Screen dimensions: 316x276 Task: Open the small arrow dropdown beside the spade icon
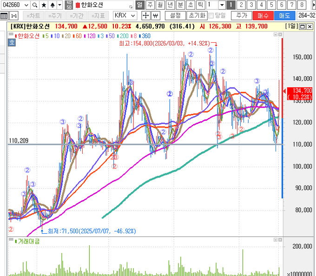59,5
